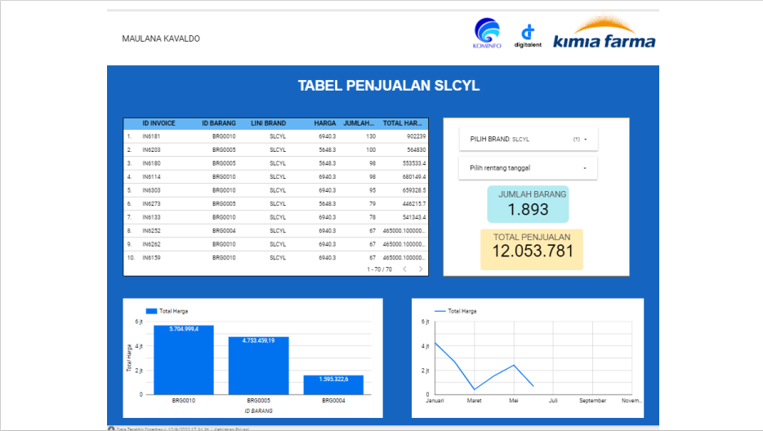The width and height of the screenshot is (763, 431).
Task: Go to previous table page arrow
Action: 404,269
